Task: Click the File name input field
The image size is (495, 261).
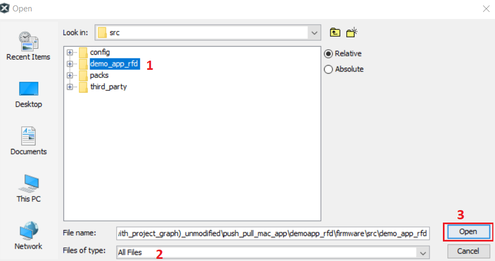Action: [273, 233]
